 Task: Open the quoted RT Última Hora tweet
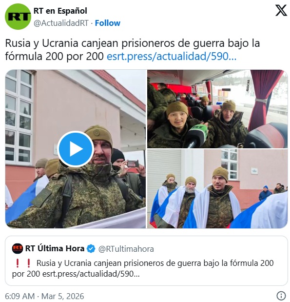pyautogui.click(x=146, y=261)
